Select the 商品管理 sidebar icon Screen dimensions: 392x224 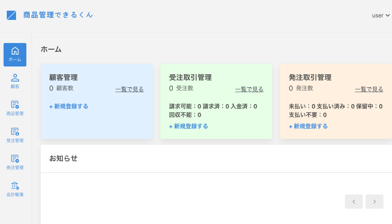click(15, 105)
